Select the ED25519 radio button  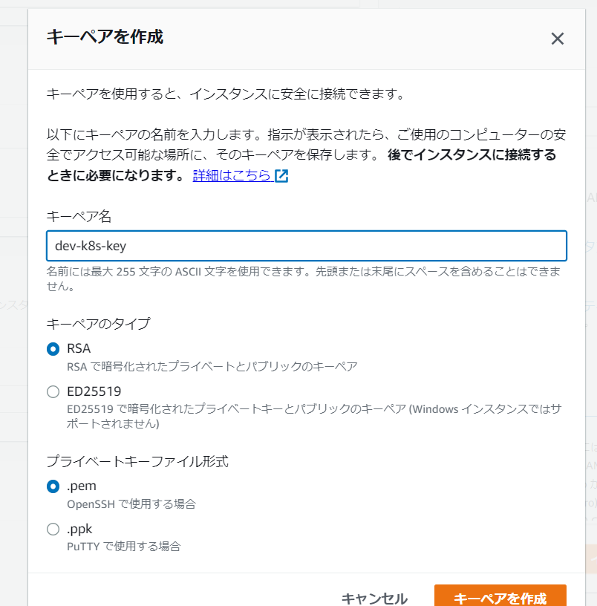pos(53,391)
